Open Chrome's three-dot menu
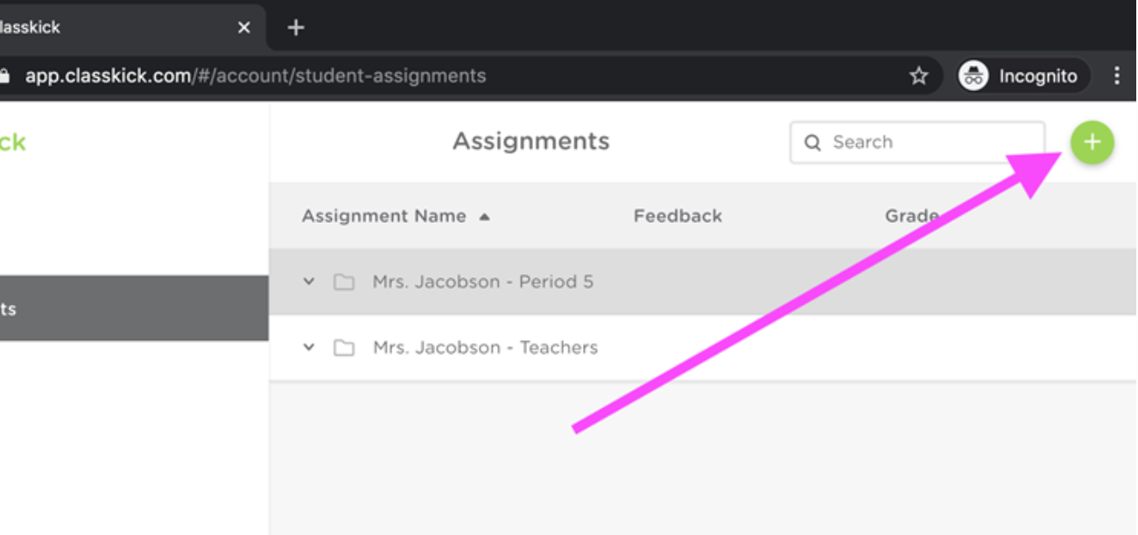 (1117, 75)
